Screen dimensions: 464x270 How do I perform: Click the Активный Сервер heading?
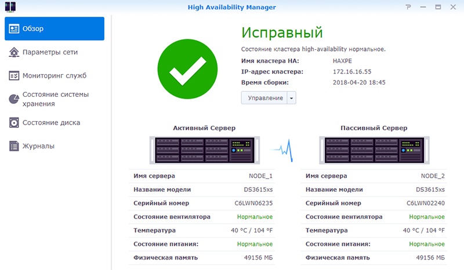click(204, 128)
